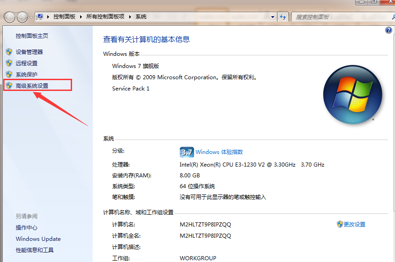
Task: Click the processor value Intel(R) Xeon(R) text
Action: click(252, 165)
